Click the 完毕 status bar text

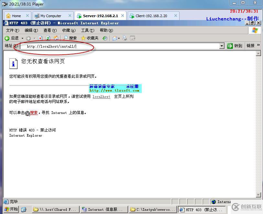point(14,202)
